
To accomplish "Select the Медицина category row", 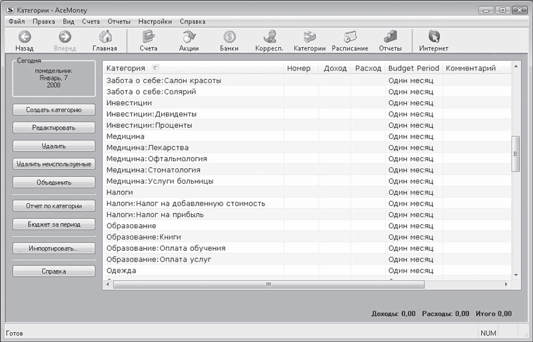I will tap(307, 136).
